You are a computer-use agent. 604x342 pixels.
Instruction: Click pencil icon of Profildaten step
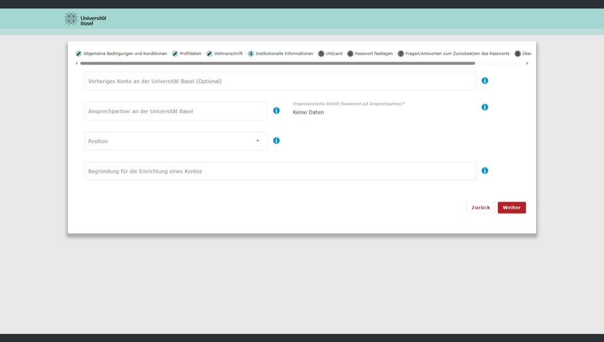point(175,54)
